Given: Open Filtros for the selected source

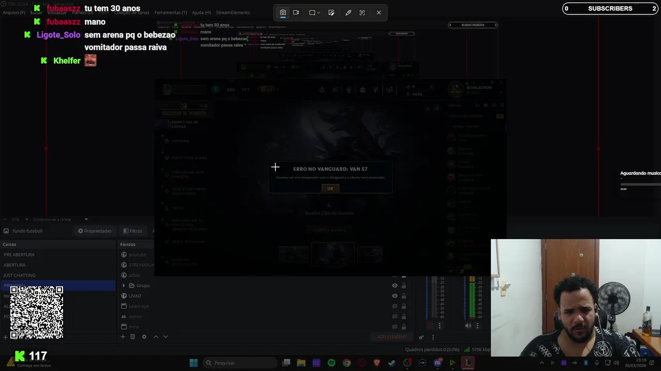Looking at the screenshot, I should click(x=133, y=231).
